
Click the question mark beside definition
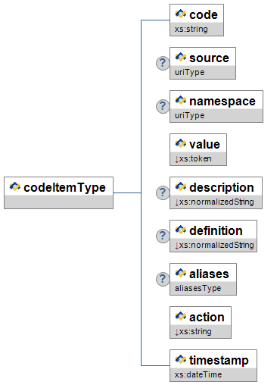pos(163,236)
